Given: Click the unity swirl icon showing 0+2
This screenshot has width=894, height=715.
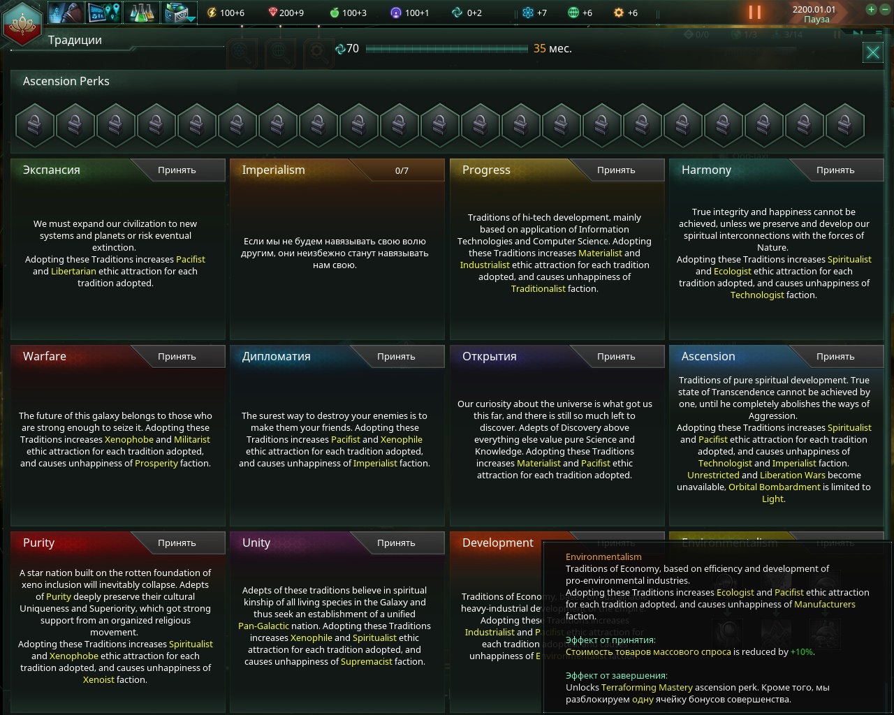Looking at the screenshot, I should click(457, 13).
